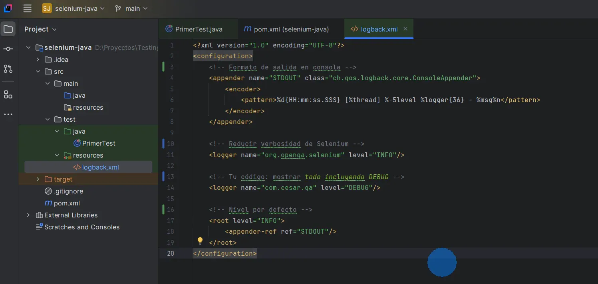
Task: Select Scratches and Consoles in the tree
Action: tap(81, 227)
